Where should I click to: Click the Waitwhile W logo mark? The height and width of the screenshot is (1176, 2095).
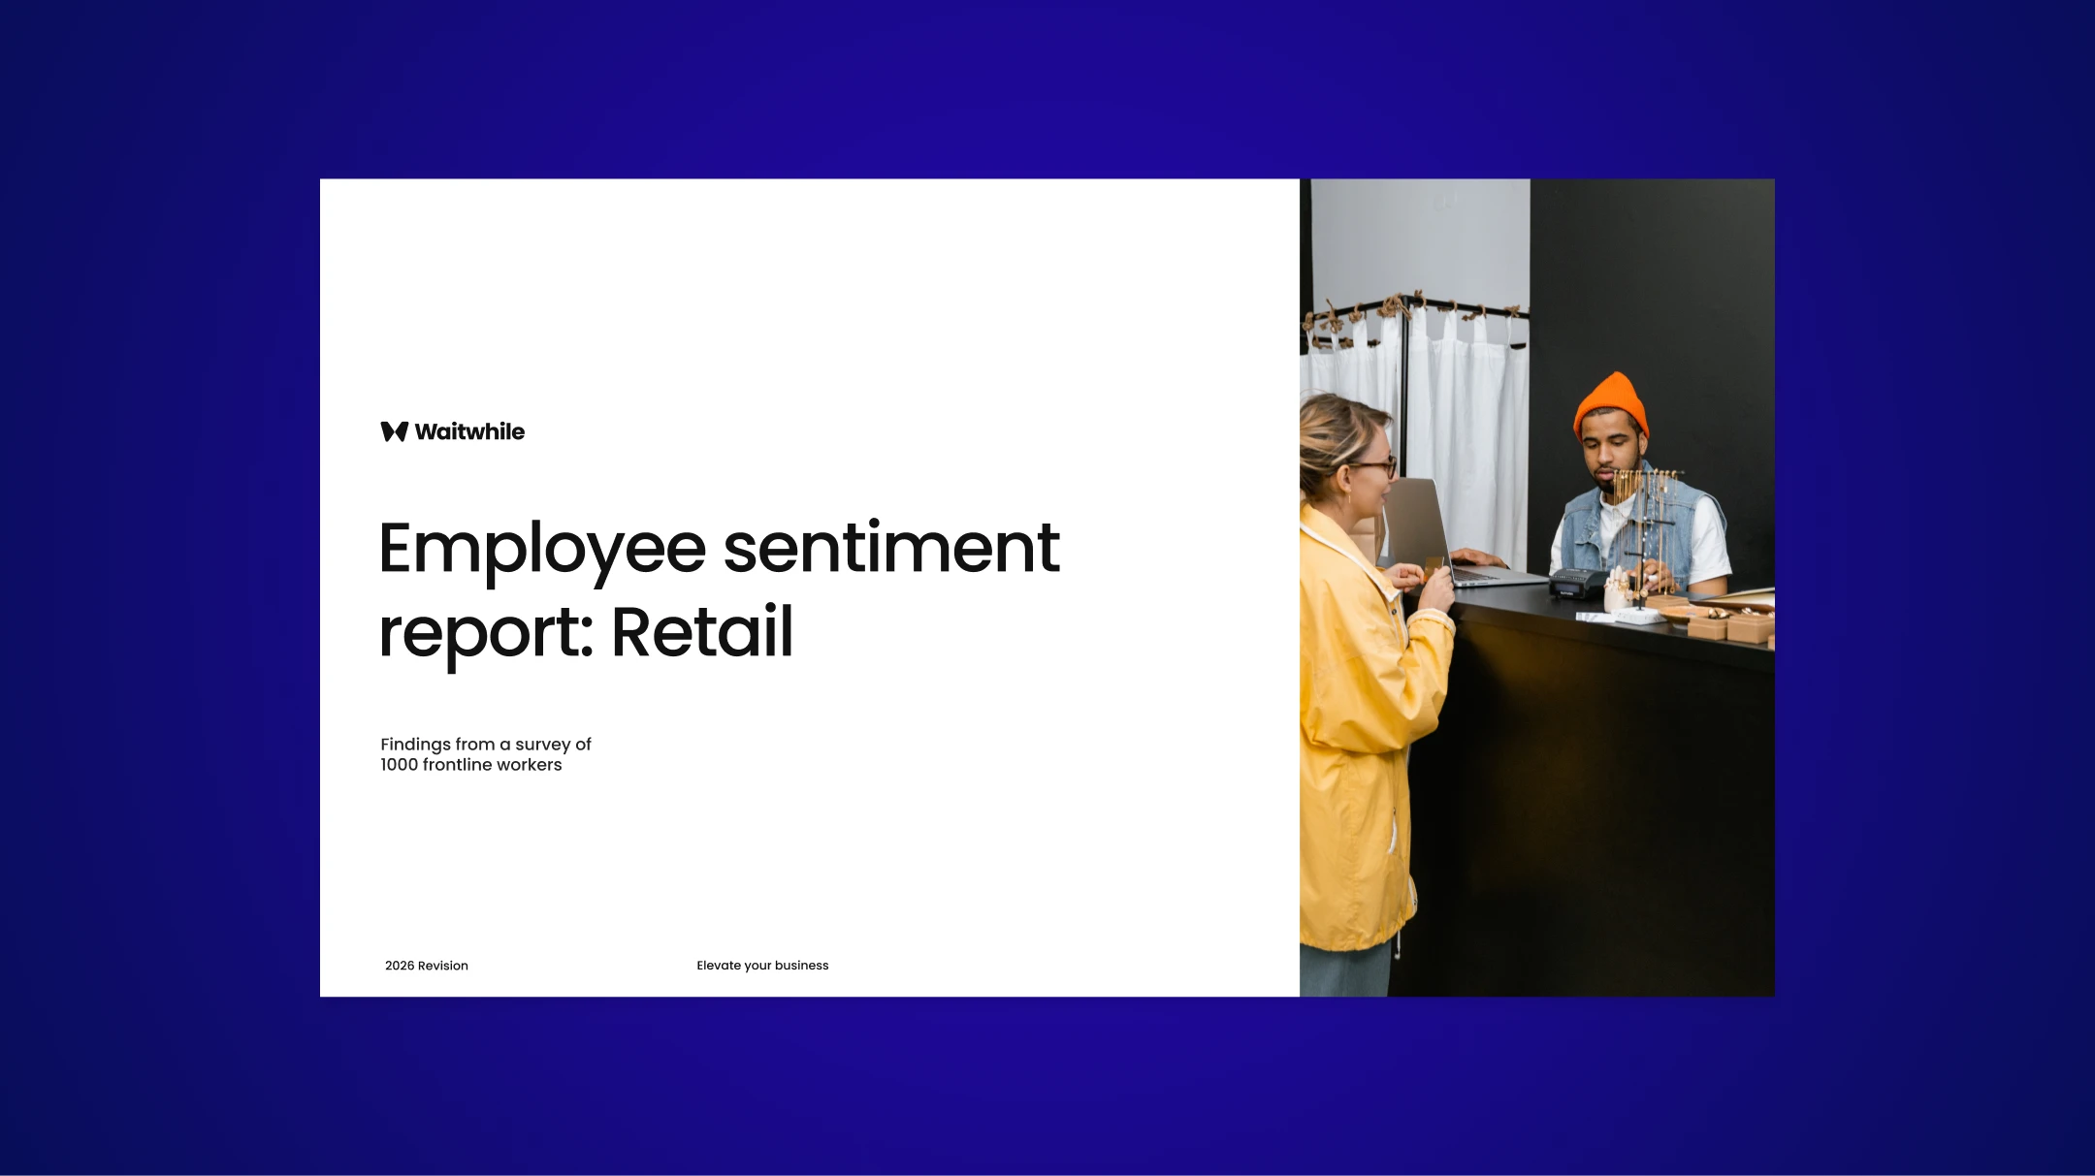tap(394, 431)
